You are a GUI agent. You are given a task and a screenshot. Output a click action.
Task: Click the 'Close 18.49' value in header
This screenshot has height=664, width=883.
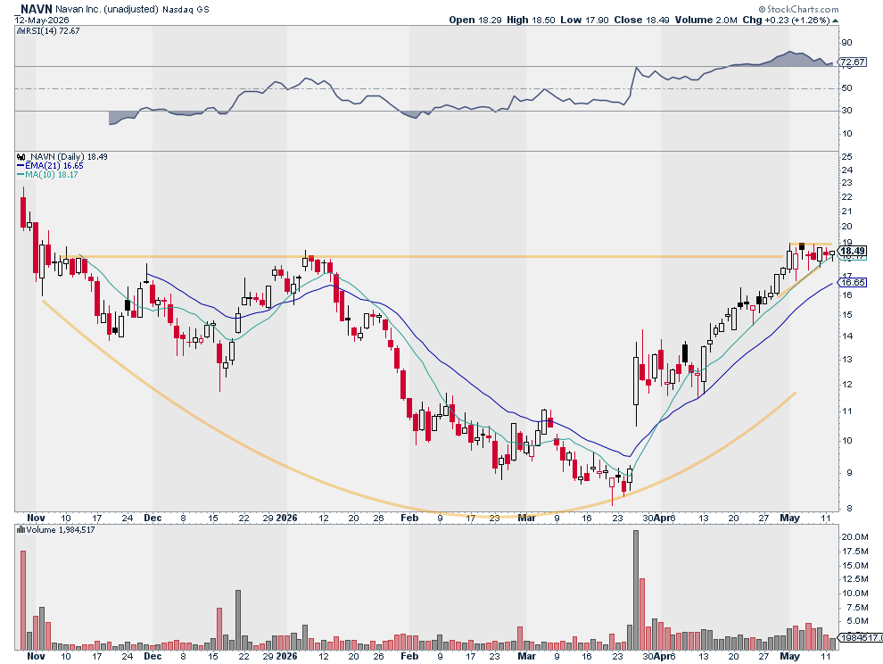tap(641, 21)
